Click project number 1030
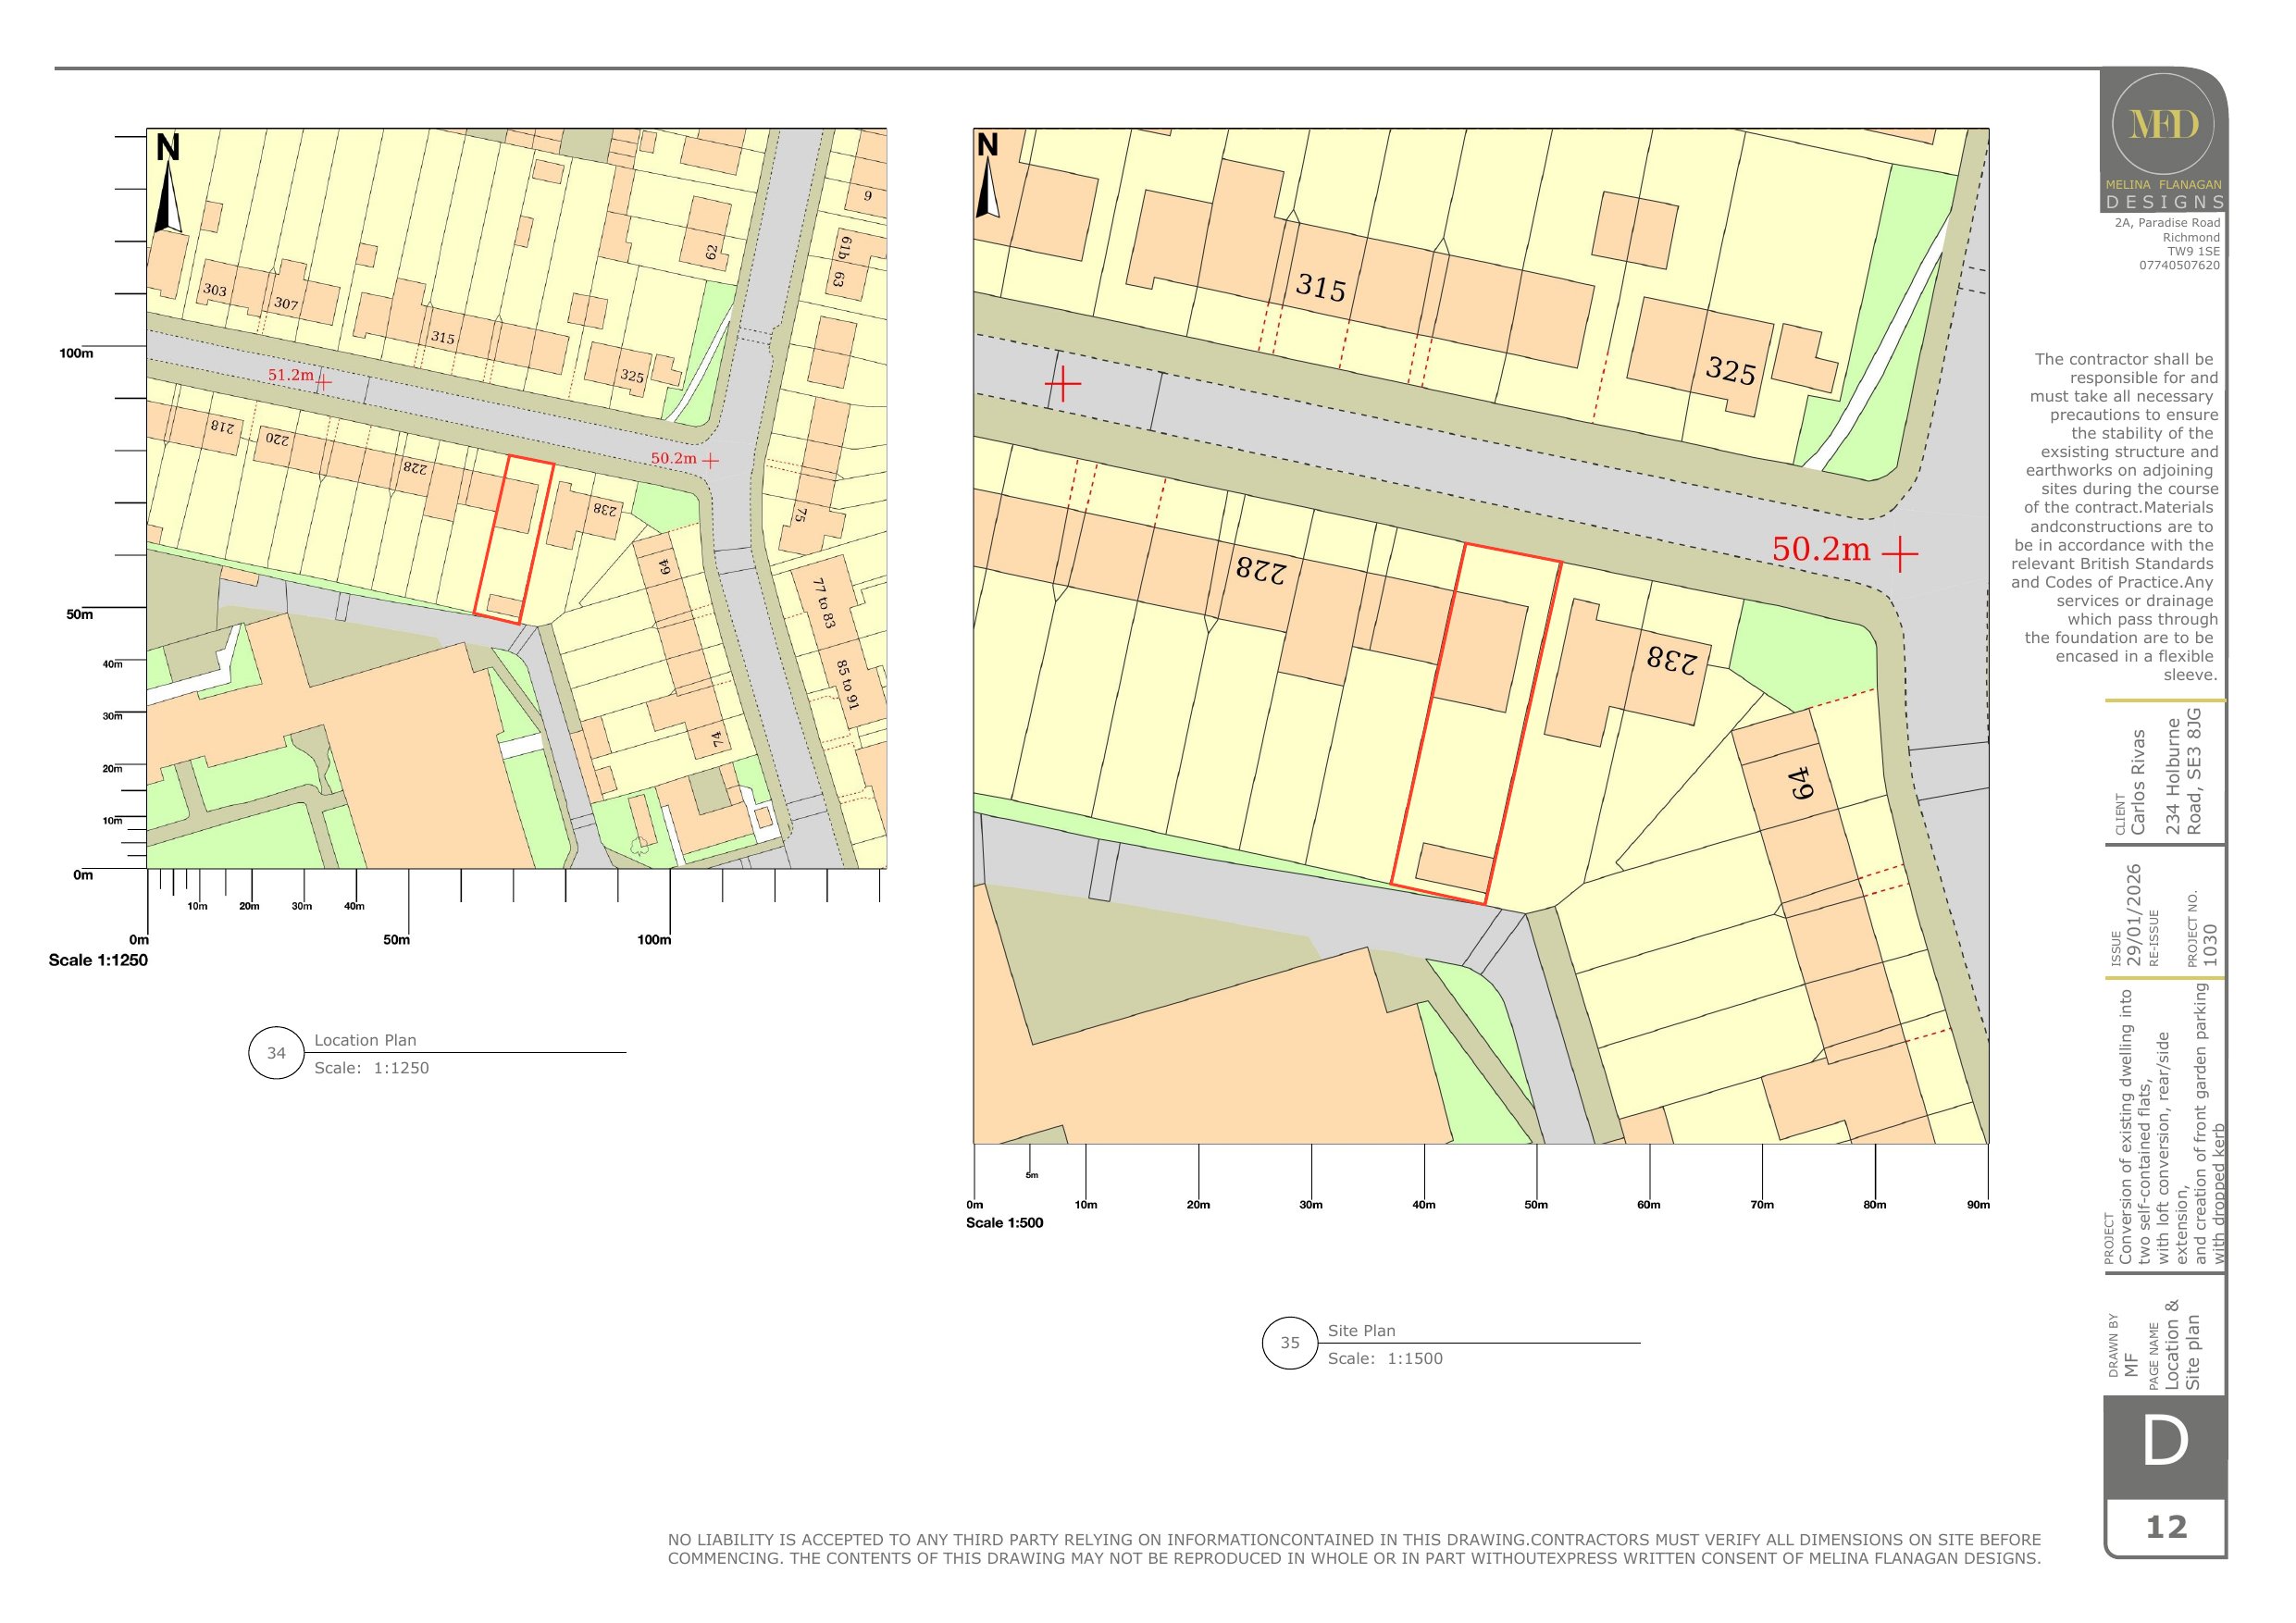Image resolution: width=2296 pixels, height=1623 pixels. point(2210,944)
